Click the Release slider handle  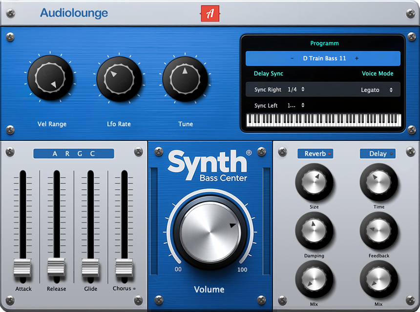point(56,267)
